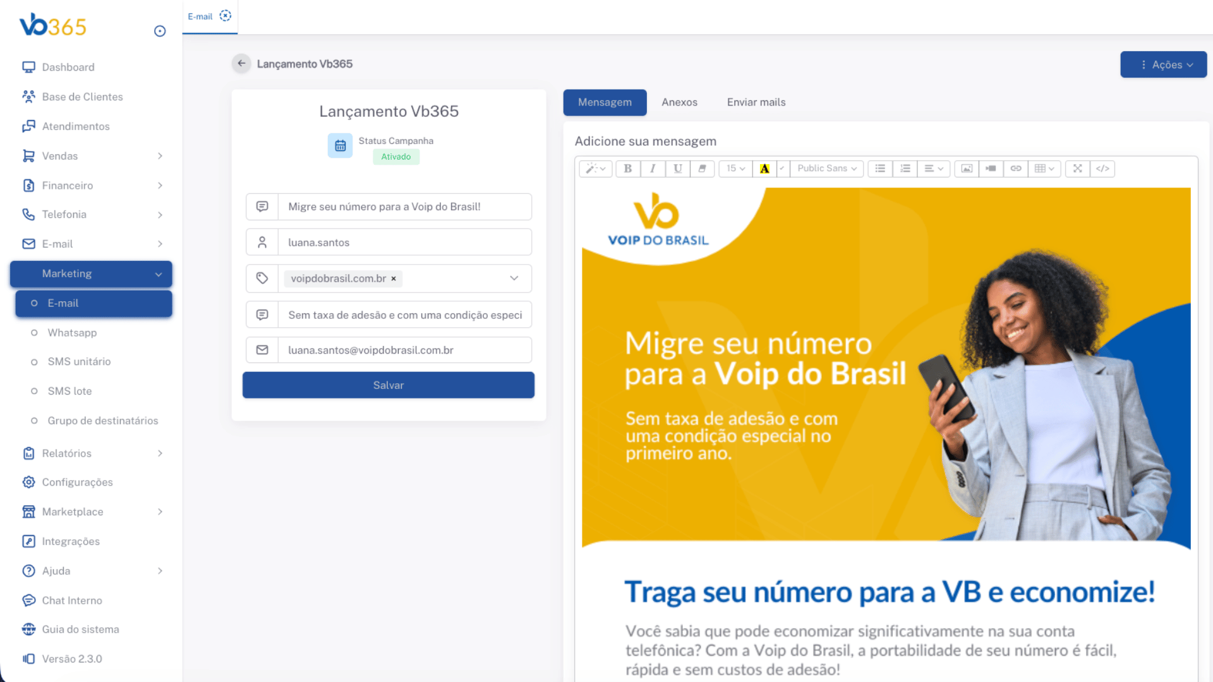Image resolution: width=1213 pixels, height=682 pixels.
Task: Click the luana.santos sender name field
Action: click(405, 242)
